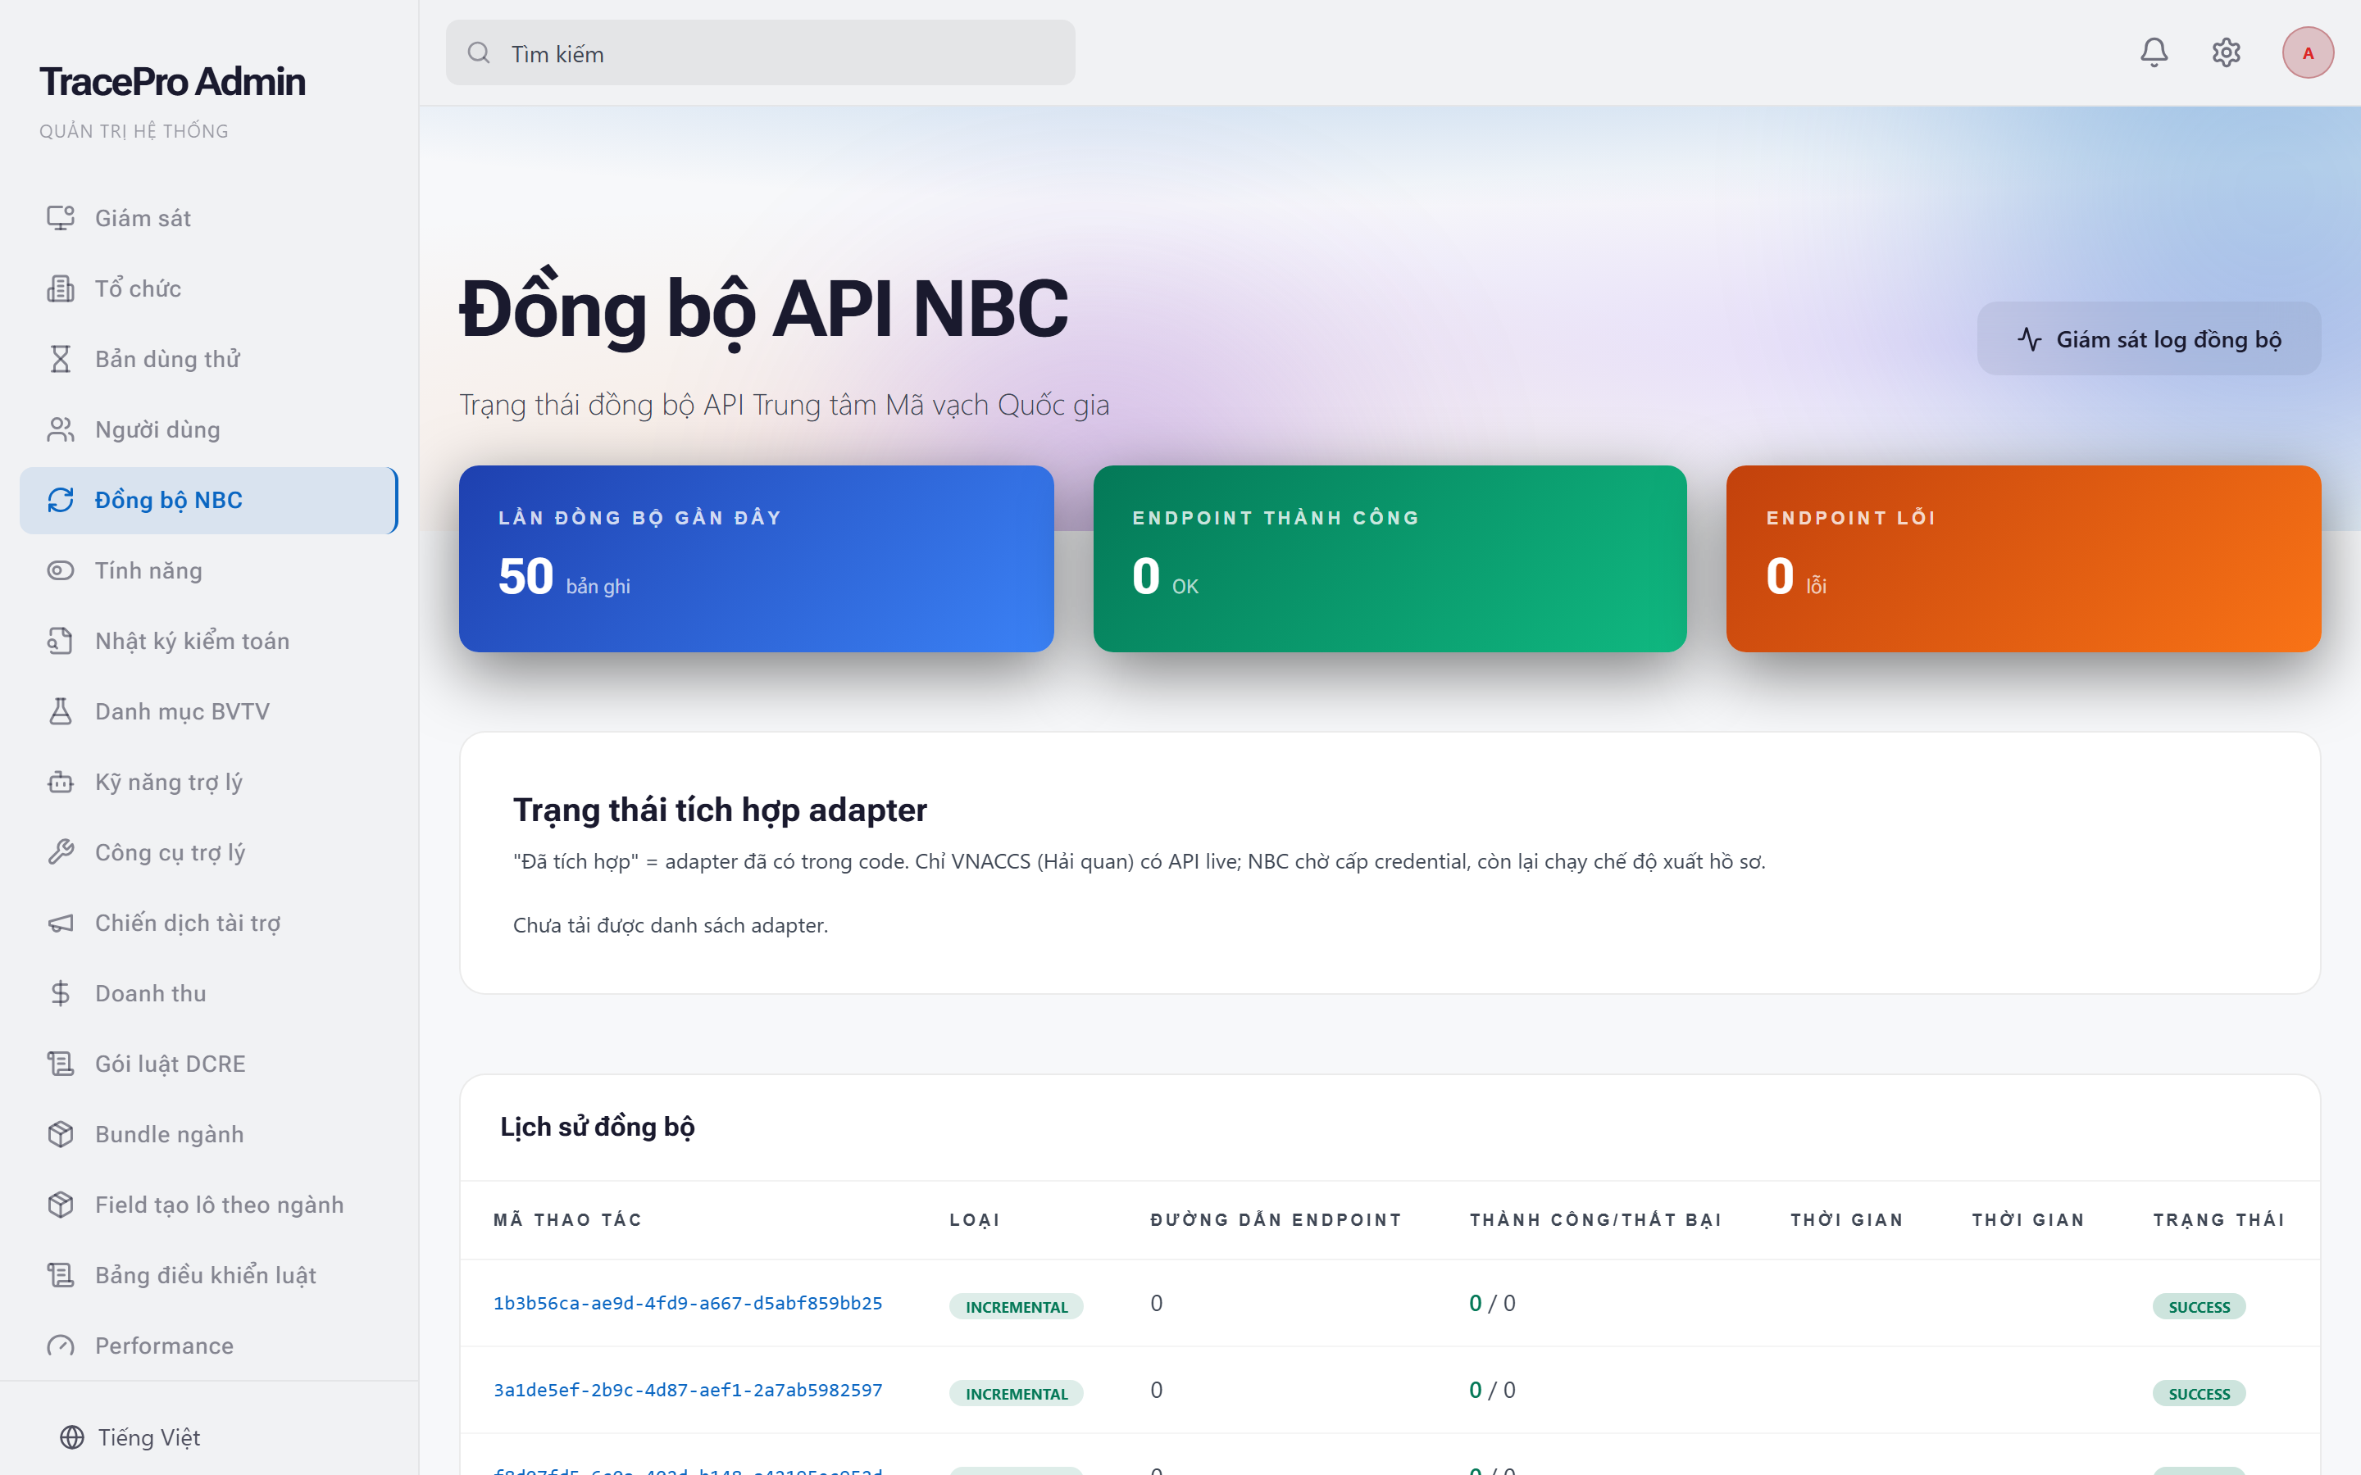Open Field tạo lô theo ngành menu
The image size is (2361, 1475).
pos(209,1205)
